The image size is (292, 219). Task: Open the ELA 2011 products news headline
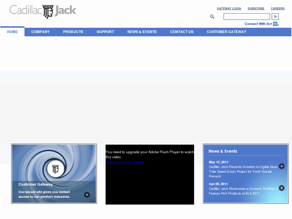point(243,191)
